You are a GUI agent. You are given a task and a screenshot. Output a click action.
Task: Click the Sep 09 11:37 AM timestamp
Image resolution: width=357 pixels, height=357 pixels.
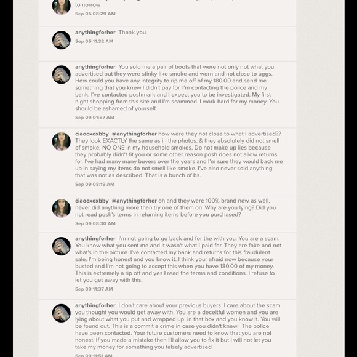(94, 289)
